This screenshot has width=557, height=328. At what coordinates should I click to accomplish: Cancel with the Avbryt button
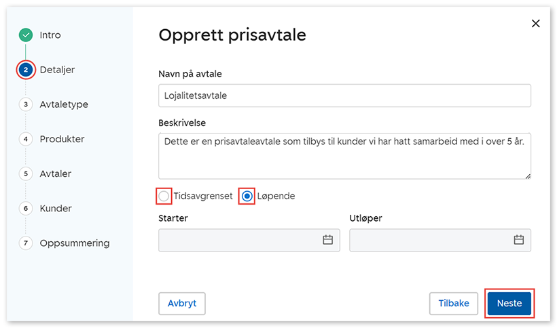pyautogui.click(x=182, y=304)
